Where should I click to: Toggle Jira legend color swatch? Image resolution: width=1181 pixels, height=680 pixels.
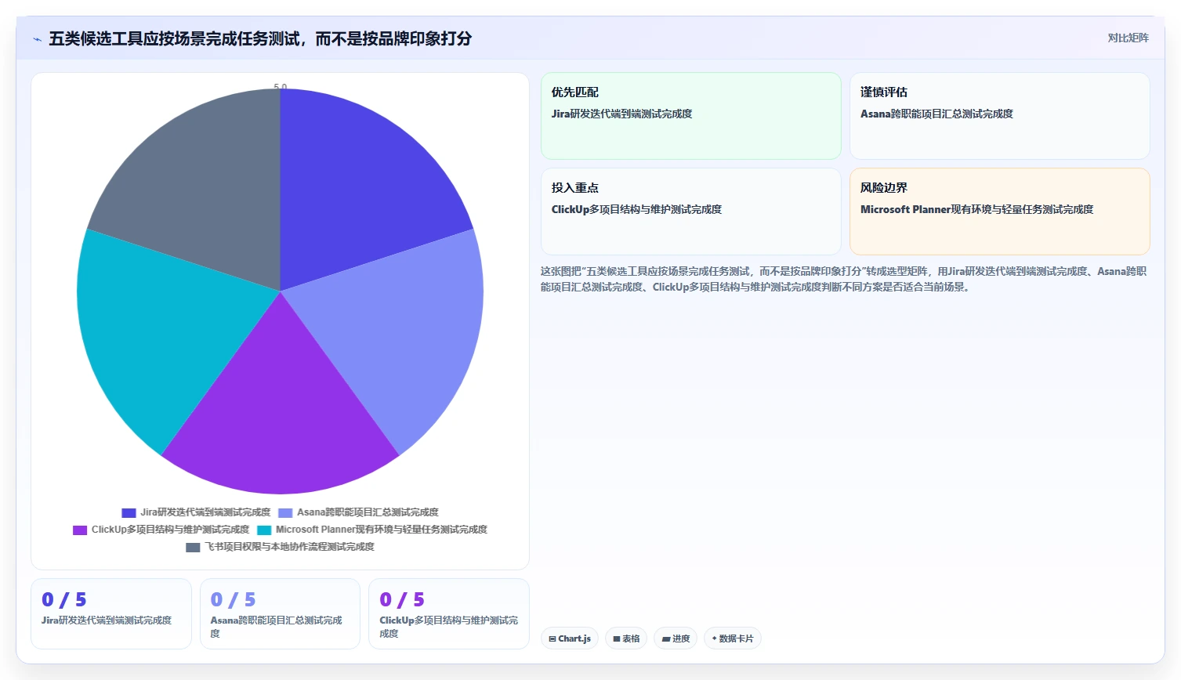(129, 512)
